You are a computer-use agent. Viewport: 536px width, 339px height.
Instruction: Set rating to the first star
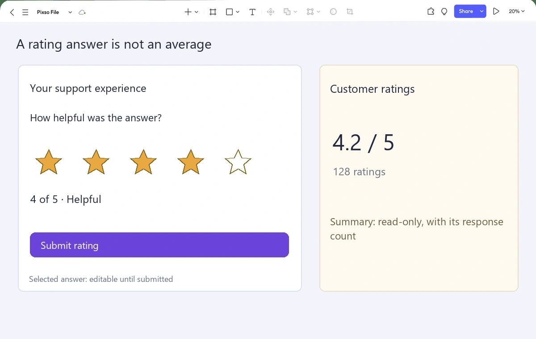pos(48,162)
